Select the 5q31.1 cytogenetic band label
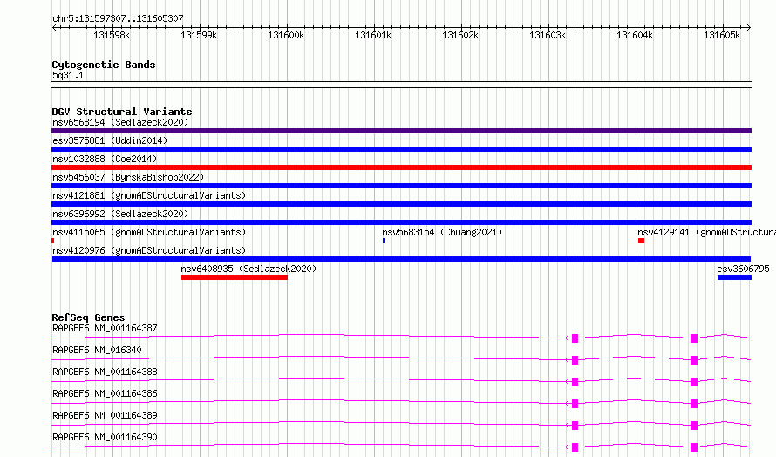The image size is (776, 457). pos(68,75)
